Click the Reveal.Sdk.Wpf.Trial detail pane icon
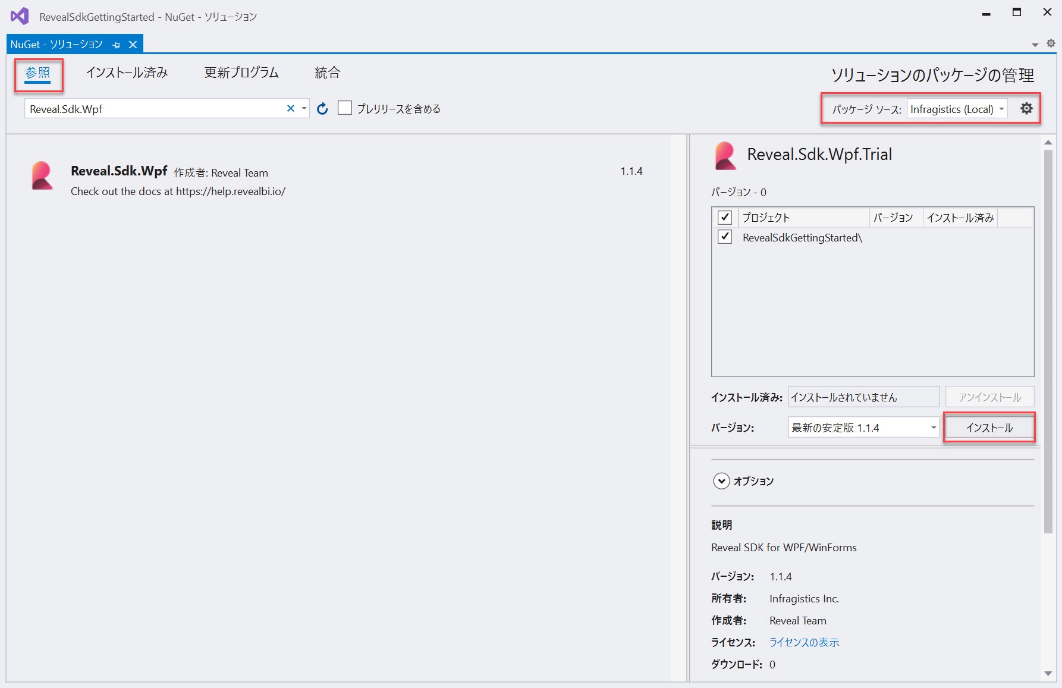The image size is (1062, 688). (725, 155)
